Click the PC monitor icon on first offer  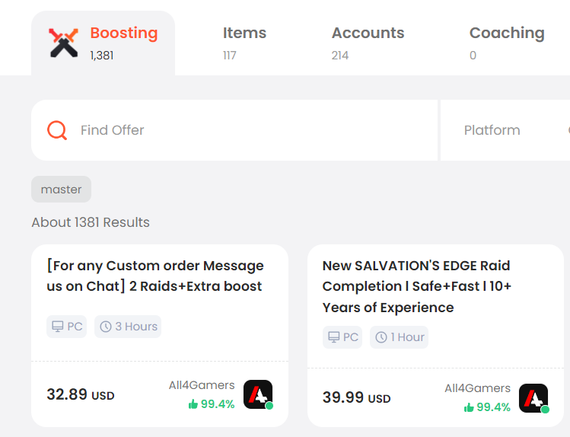pos(57,327)
